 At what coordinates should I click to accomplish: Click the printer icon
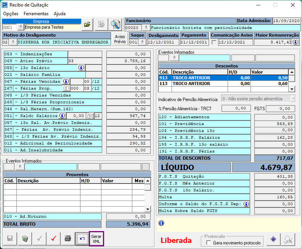click(68, 239)
